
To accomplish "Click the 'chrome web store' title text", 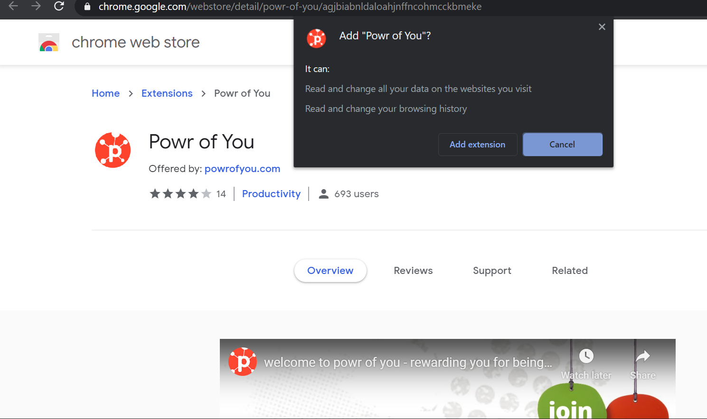I will pos(136,42).
